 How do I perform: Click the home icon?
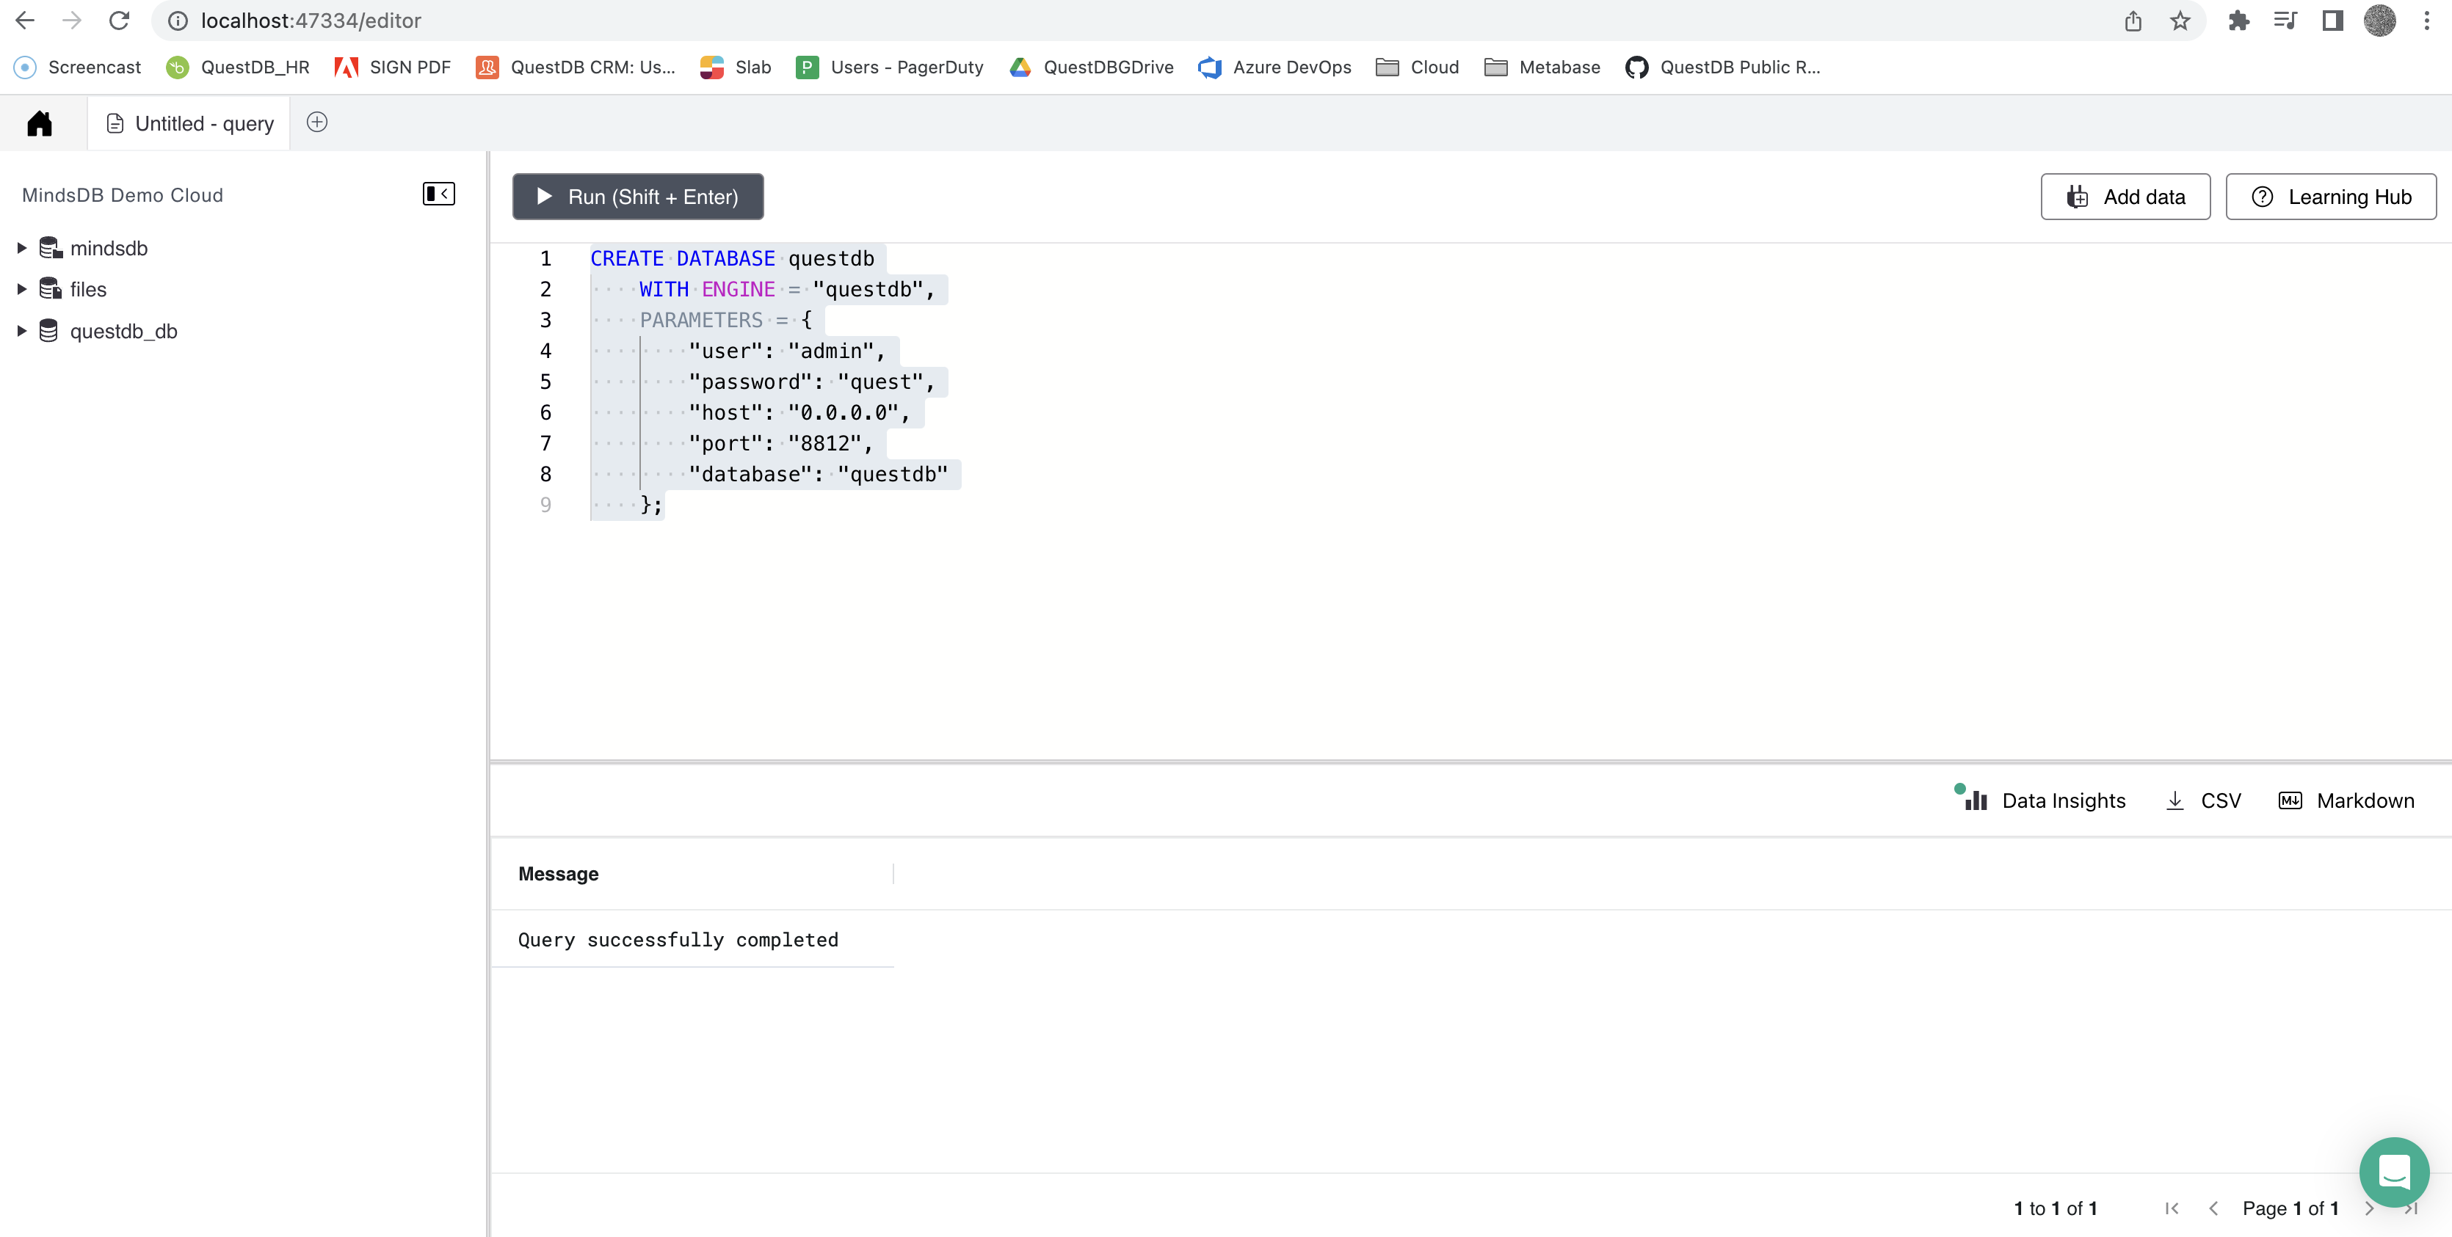(x=39, y=124)
